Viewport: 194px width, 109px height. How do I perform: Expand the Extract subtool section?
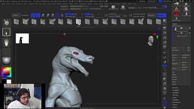[x=174, y=84]
